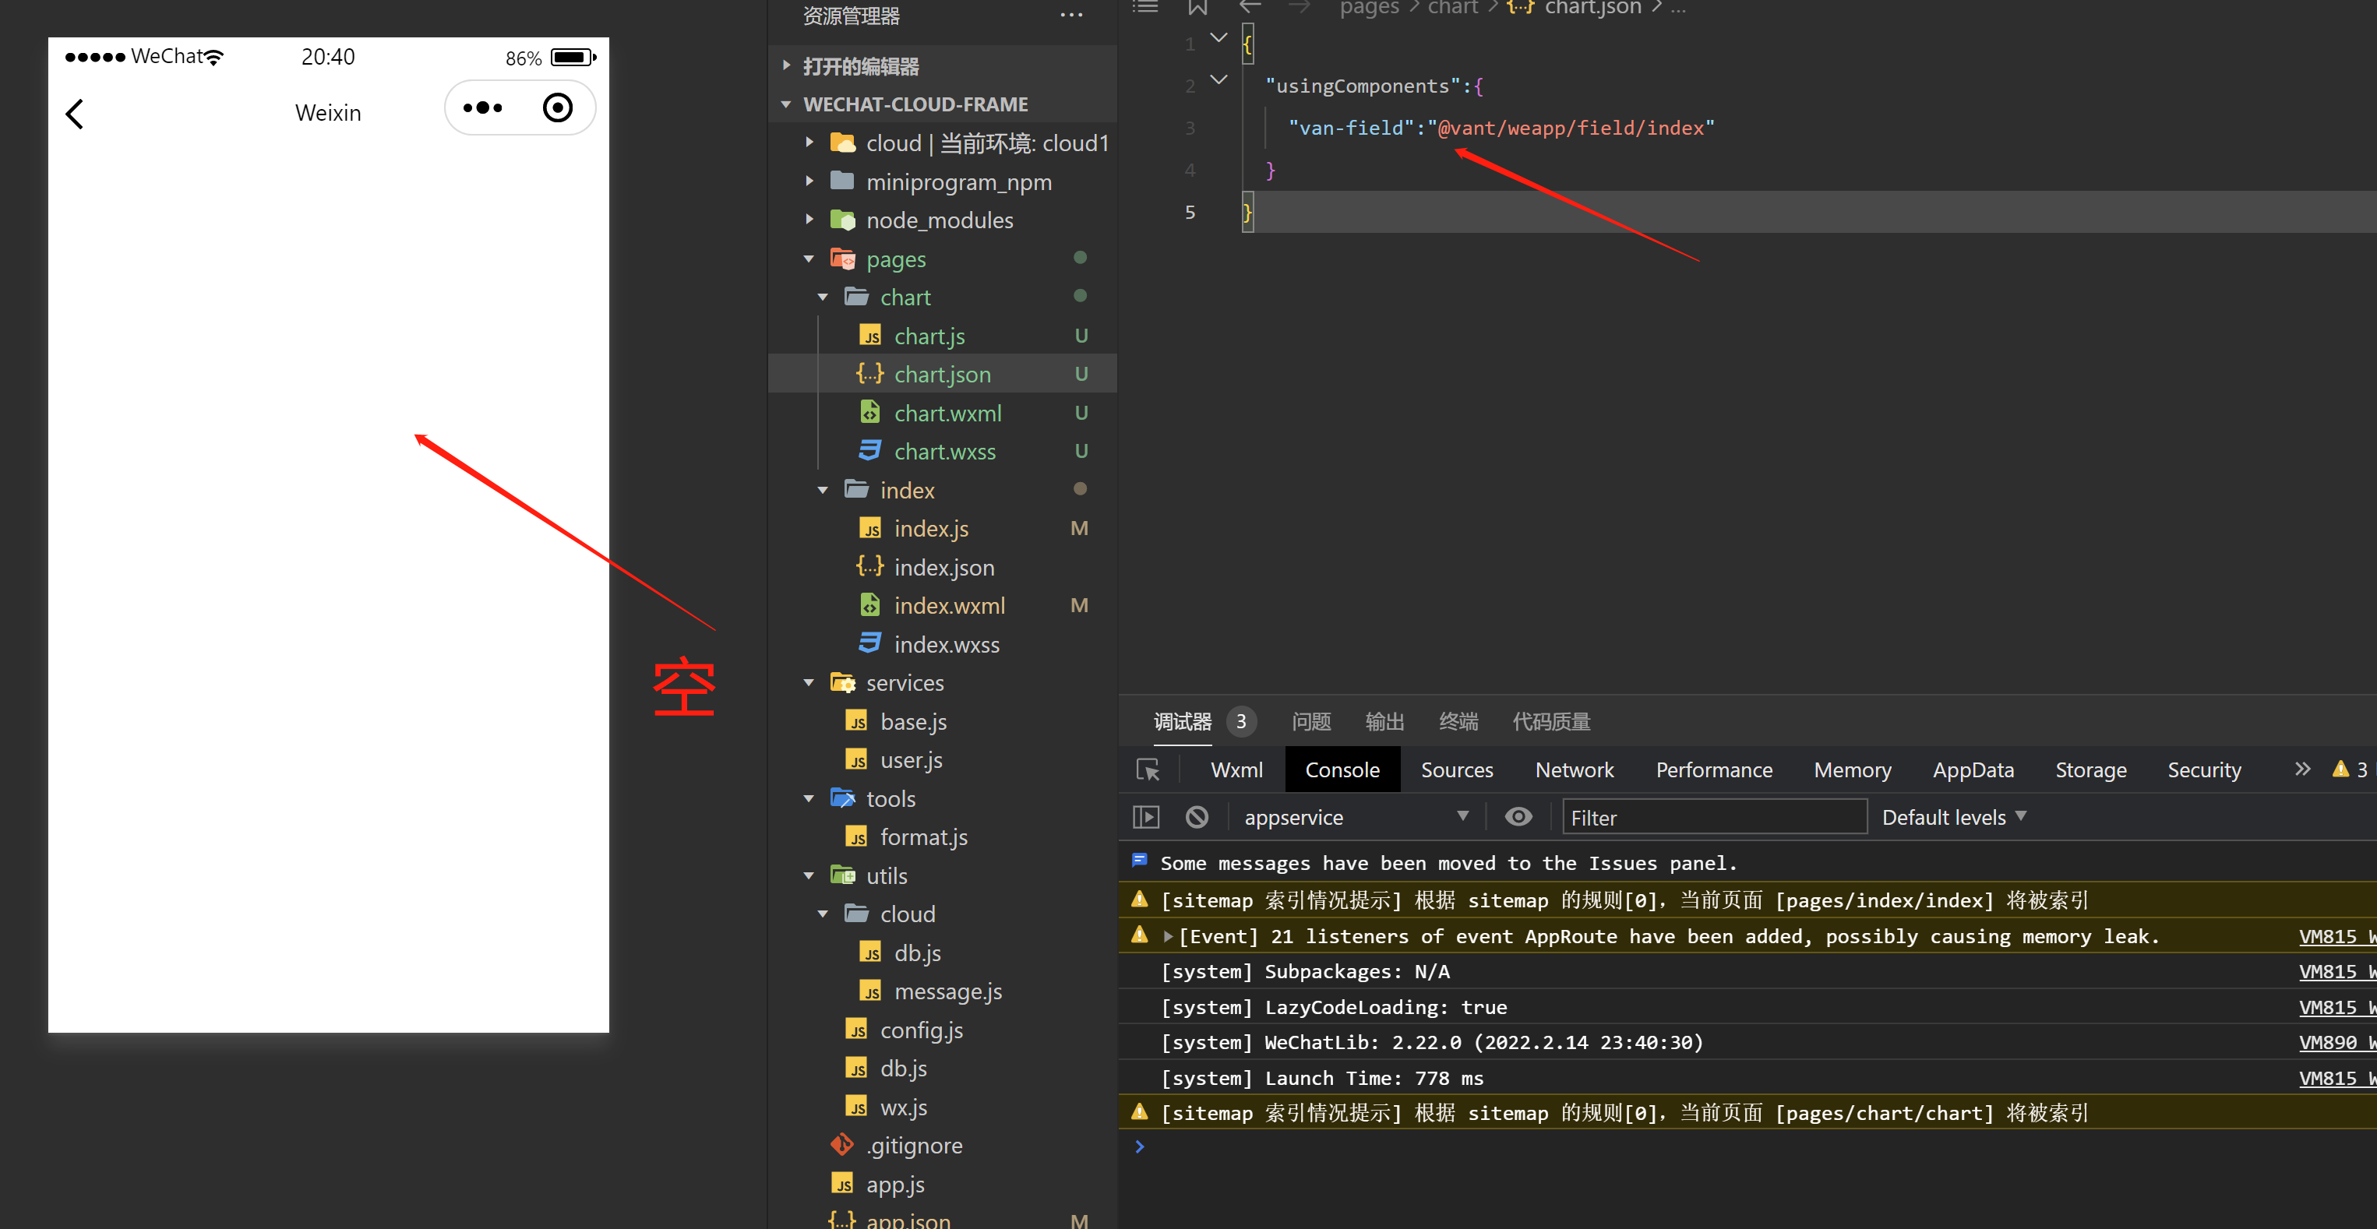Open the Default levels dropdown
The width and height of the screenshot is (2377, 1229).
pyautogui.click(x=1953, y=818)
